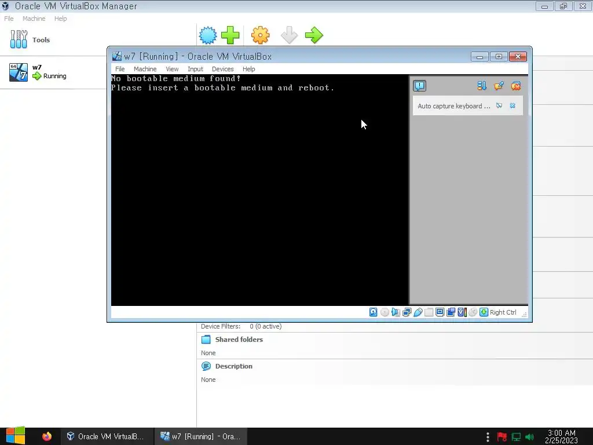Dismiss the Auto capture keyboard notification

pos(513,105)
